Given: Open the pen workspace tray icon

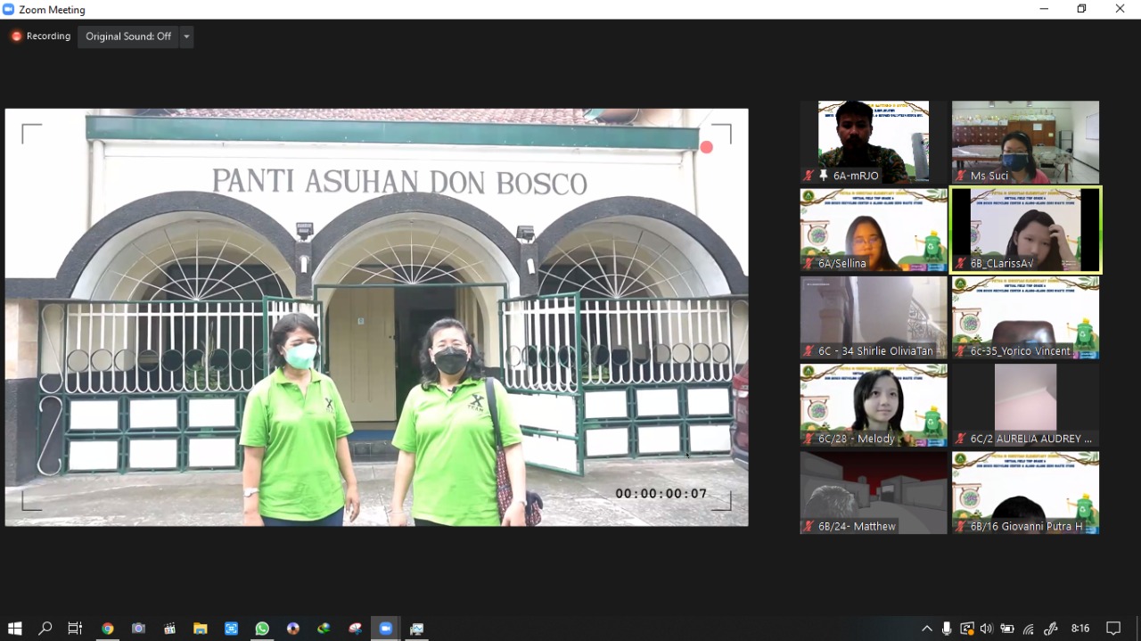Looking at the screenshot, I should click(x=1051, y=629).
